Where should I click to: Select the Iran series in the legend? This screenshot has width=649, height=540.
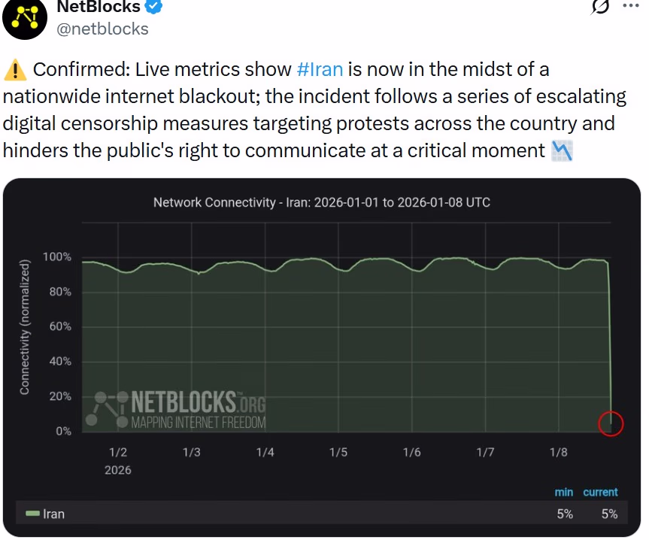tap(53, 514)
